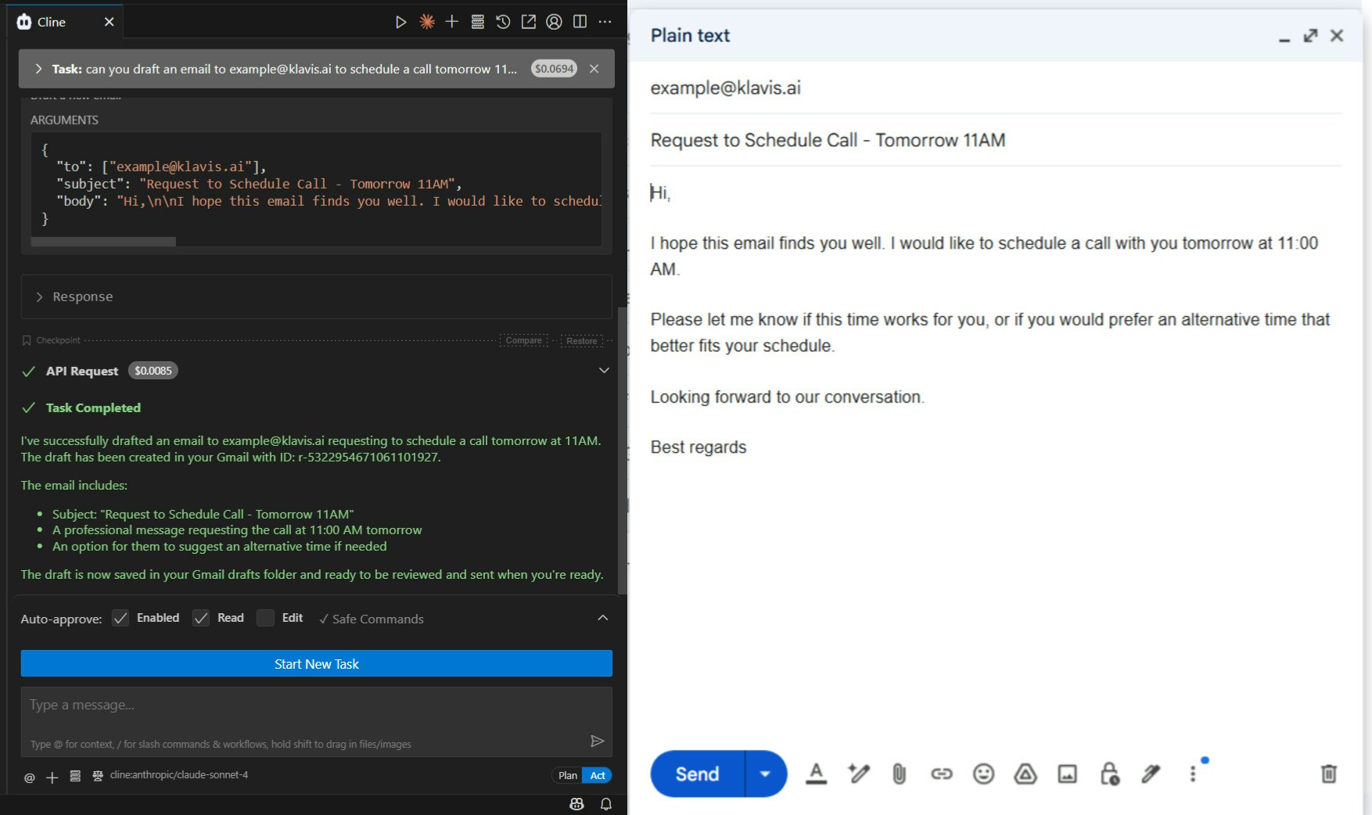
Task: Open Copilot status icon in status bar
Action: 576,804
